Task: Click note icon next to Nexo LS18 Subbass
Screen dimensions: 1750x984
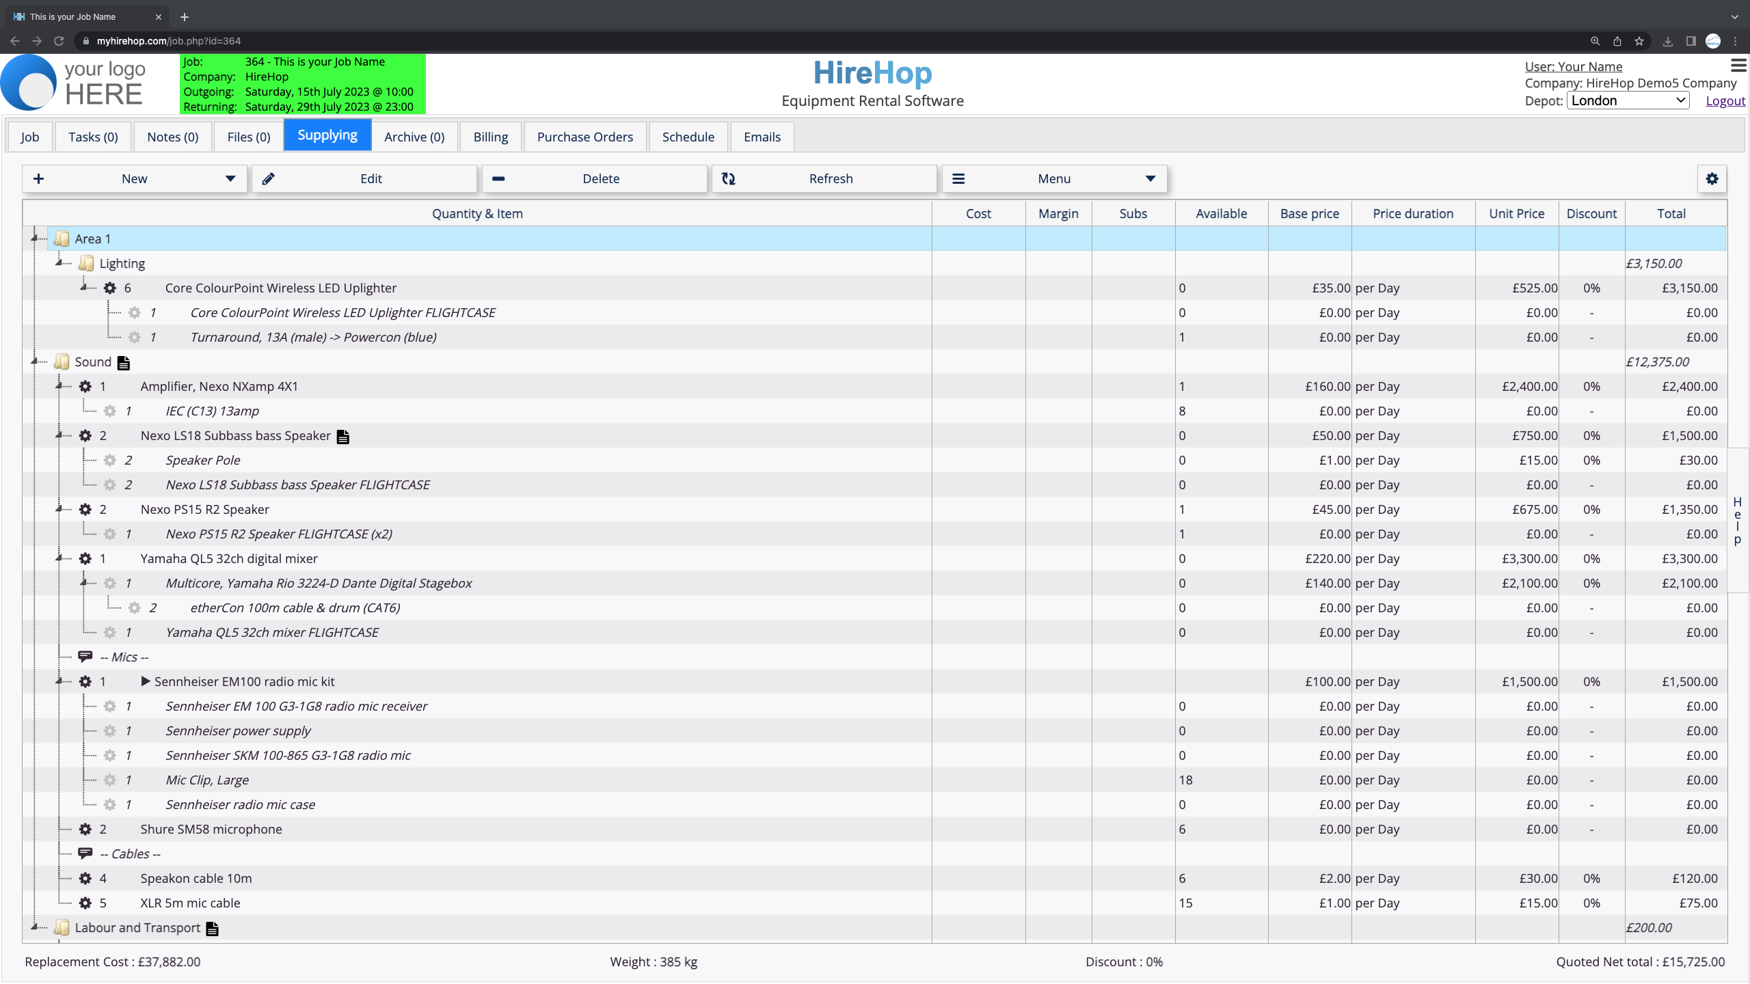Action: [x=343, y=437]
